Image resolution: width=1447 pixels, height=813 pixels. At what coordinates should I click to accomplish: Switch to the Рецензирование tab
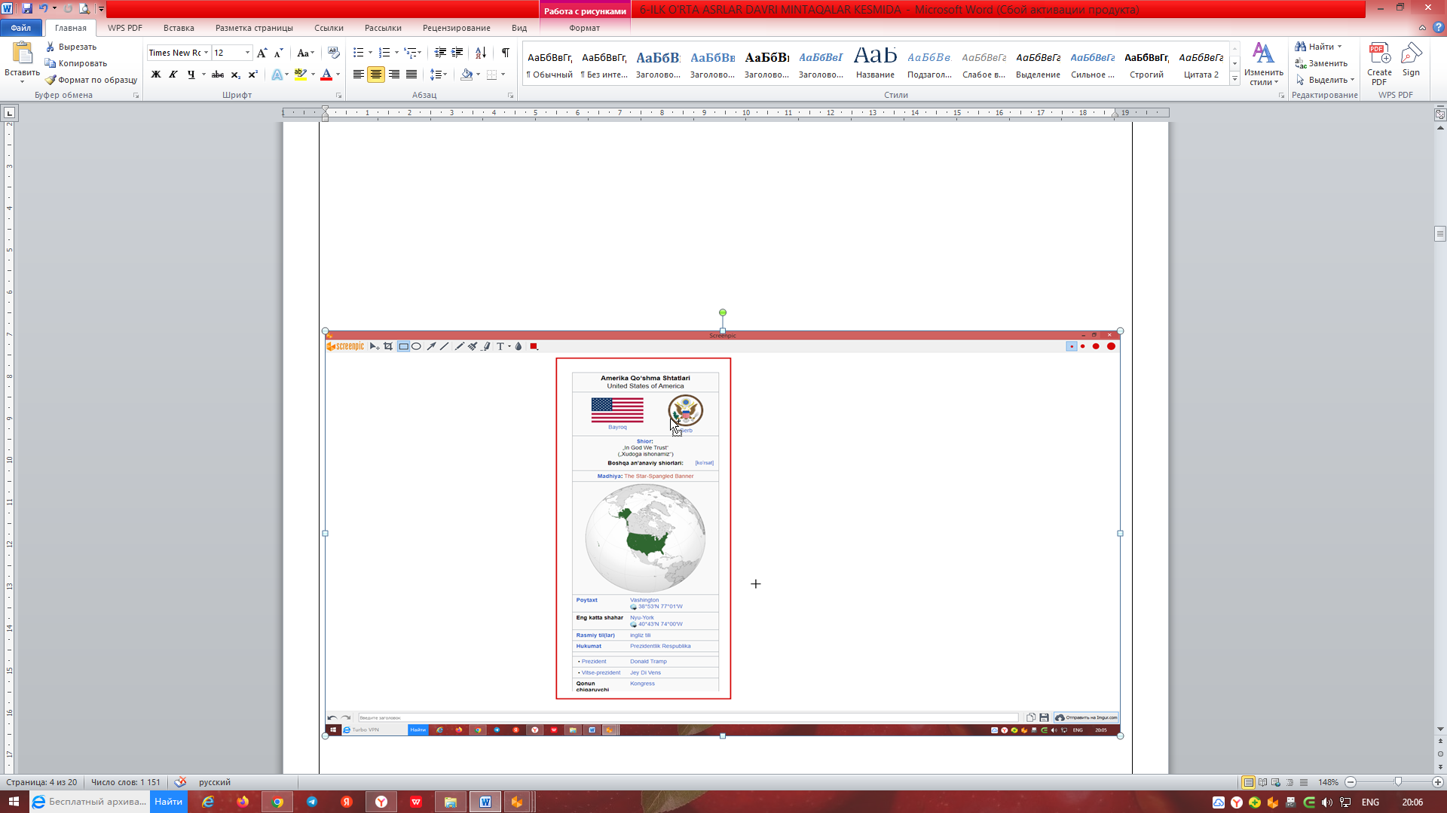[x=456, y=28]
